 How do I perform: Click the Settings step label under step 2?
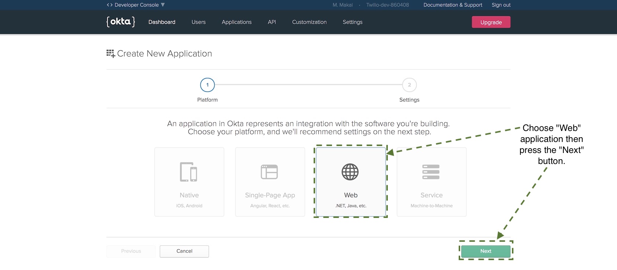[409, 100]
